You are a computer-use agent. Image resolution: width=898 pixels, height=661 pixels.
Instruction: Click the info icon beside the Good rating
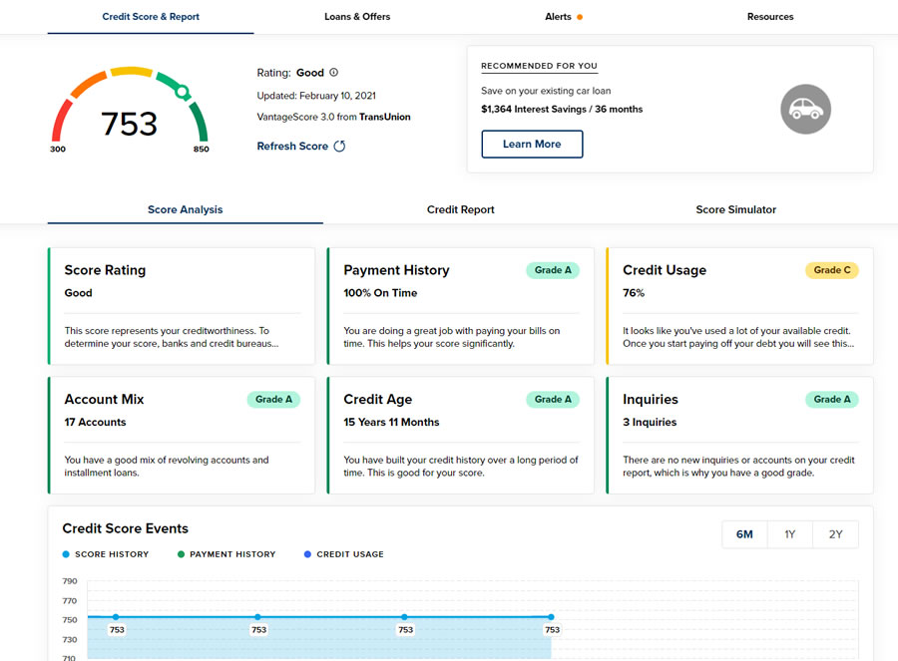tap(333, 73)
